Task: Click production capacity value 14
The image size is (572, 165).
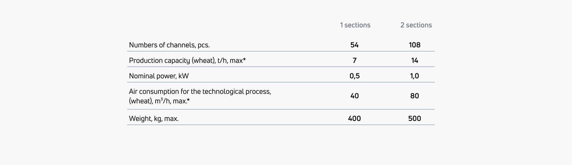Action: click(x=414, y=60)
